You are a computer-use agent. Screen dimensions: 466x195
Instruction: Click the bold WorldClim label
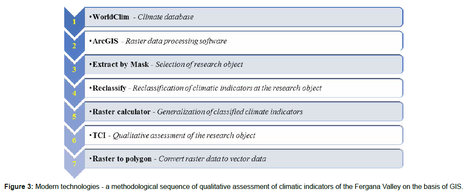(x=111, y=17)
